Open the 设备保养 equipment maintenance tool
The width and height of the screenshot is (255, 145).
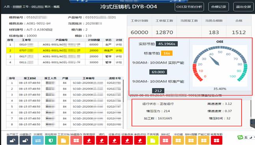127,140
